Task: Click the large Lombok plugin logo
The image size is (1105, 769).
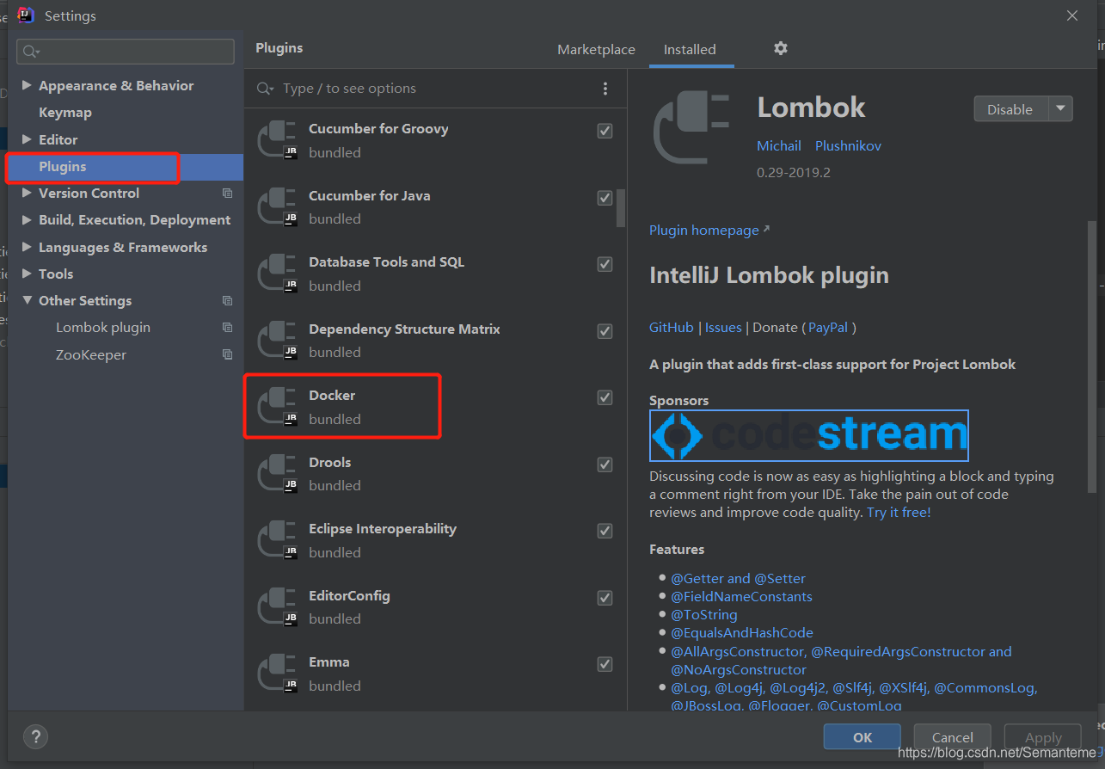Action: pyautogui.click(x=691, y=128)
